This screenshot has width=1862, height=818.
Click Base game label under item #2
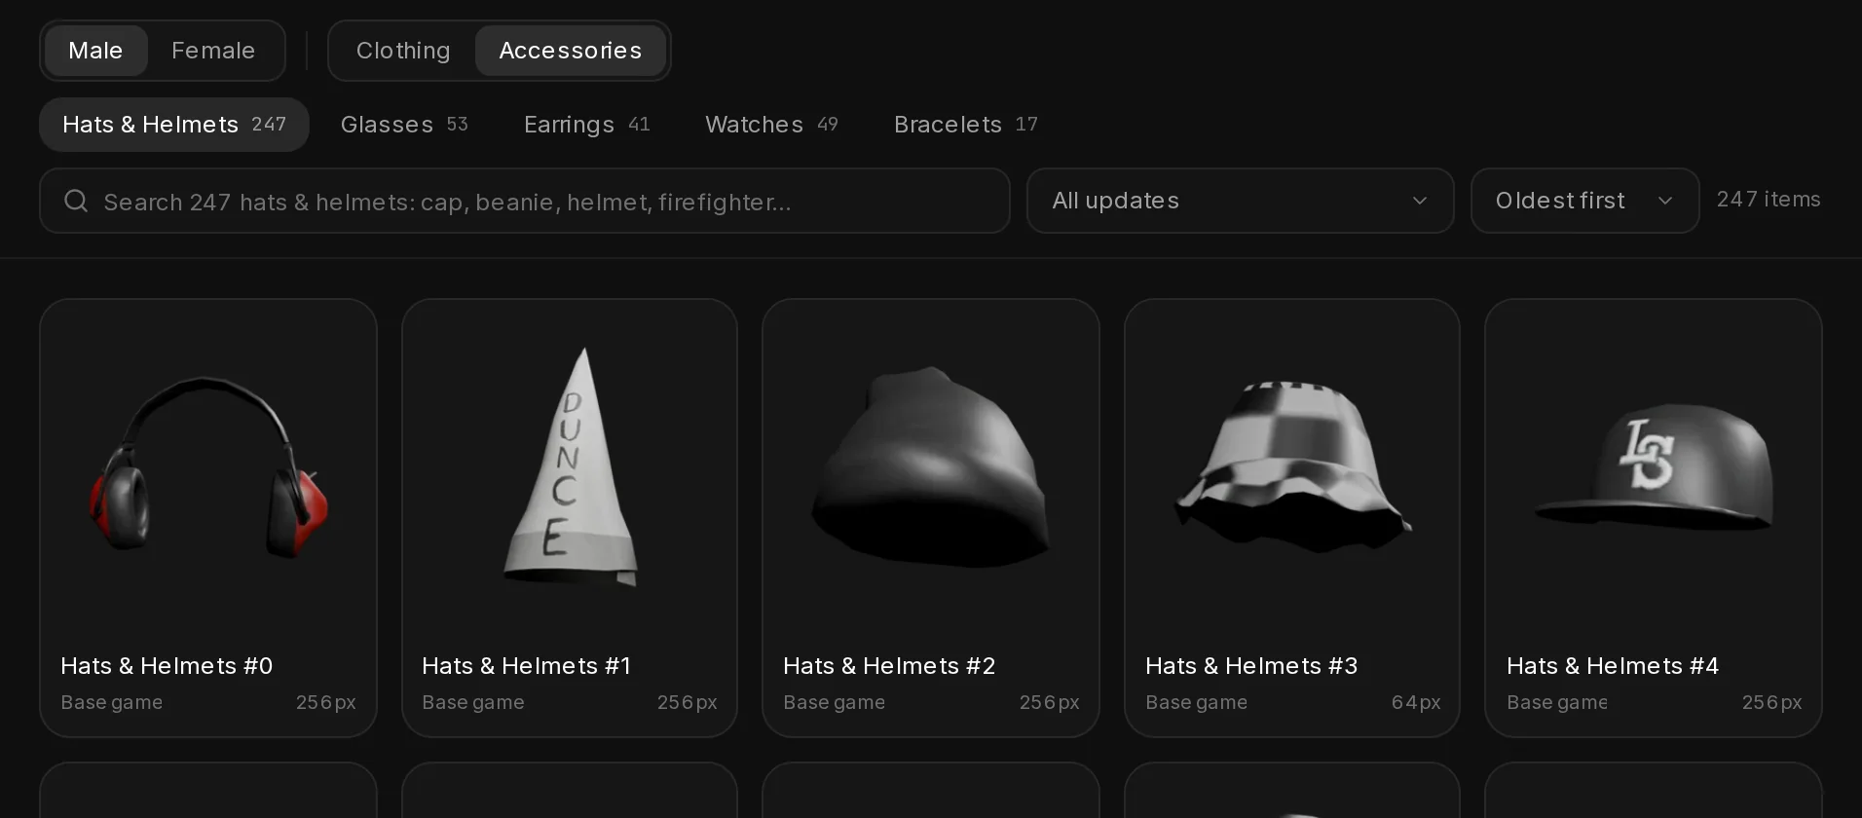pos(835,702)
